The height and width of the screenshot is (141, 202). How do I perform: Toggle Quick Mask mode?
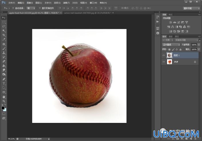[4, 114]
